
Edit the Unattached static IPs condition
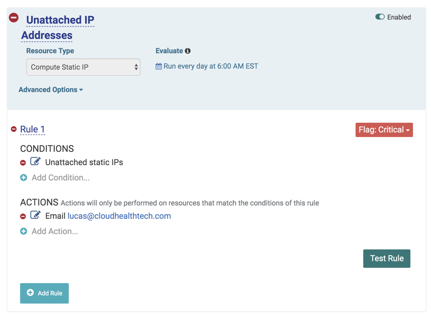[x=35, y=162]
